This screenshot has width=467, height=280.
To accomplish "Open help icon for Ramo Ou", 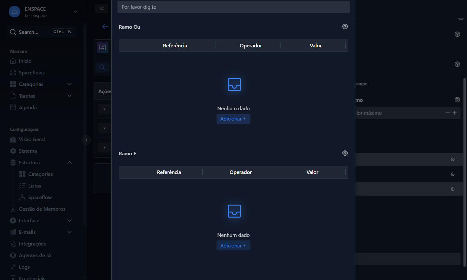I will 345,27.
